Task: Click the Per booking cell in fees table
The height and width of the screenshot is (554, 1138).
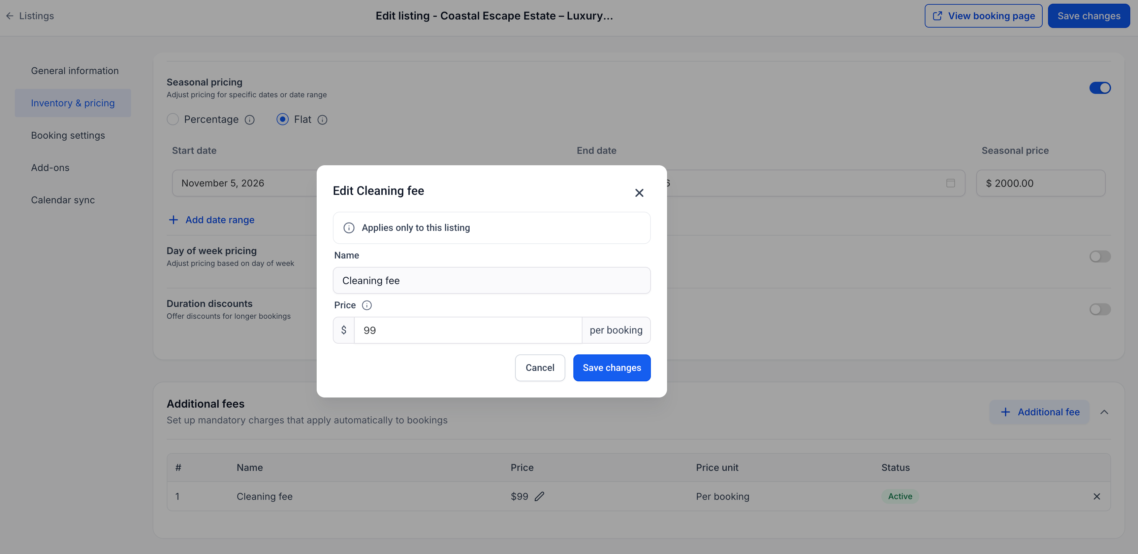Action: coord(723,496)
